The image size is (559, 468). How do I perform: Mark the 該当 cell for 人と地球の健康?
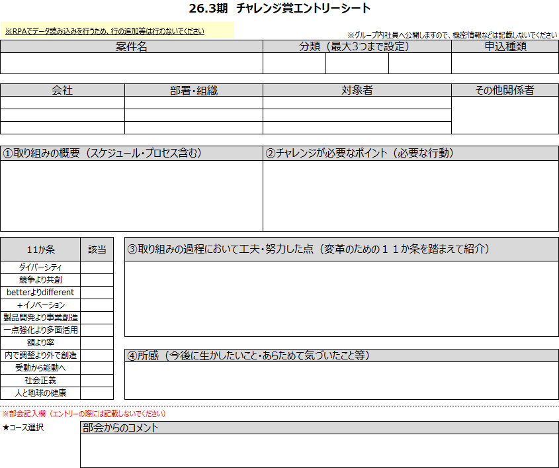point(97,393)
